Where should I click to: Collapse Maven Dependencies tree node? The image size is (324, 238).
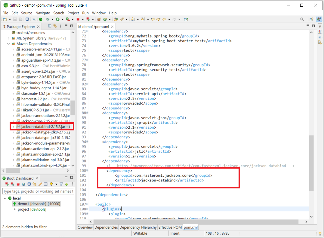click(x=8, y=44)
